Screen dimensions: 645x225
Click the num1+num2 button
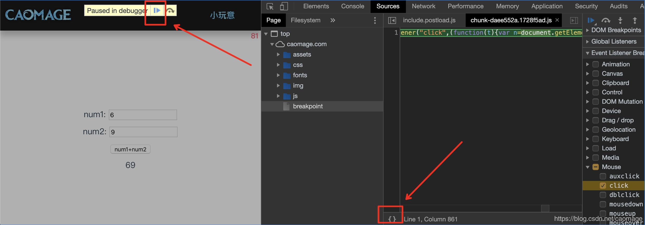point(130,149)
